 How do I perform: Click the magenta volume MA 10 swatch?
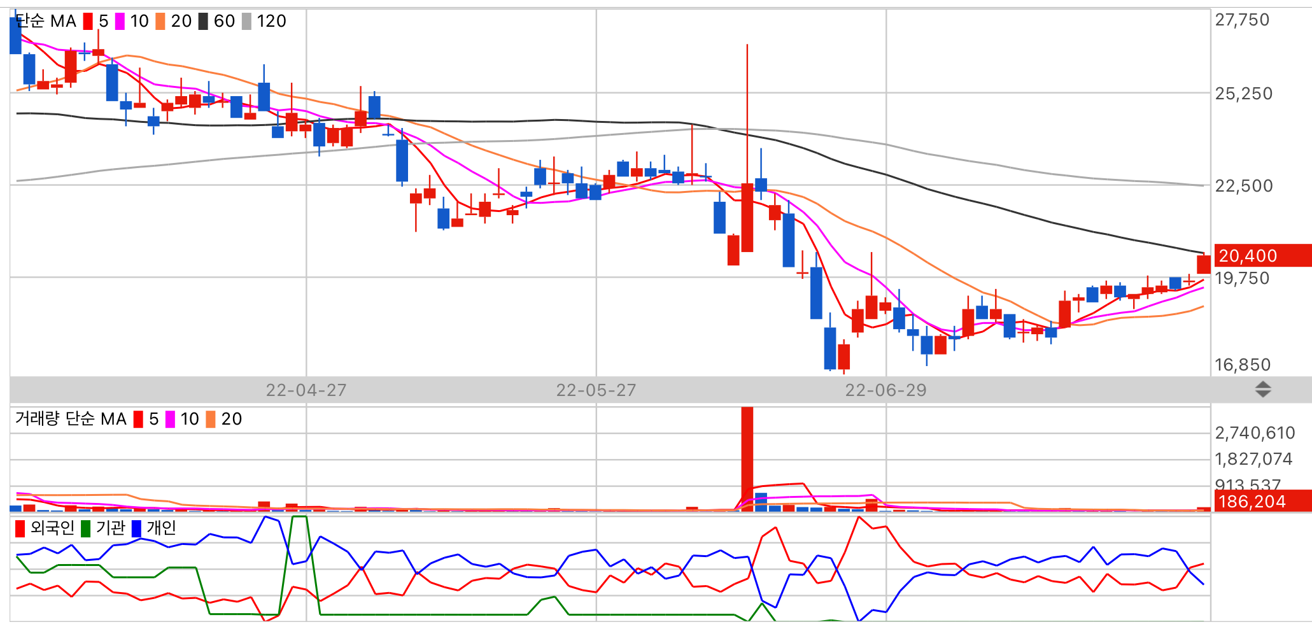(x=170, y=420)
